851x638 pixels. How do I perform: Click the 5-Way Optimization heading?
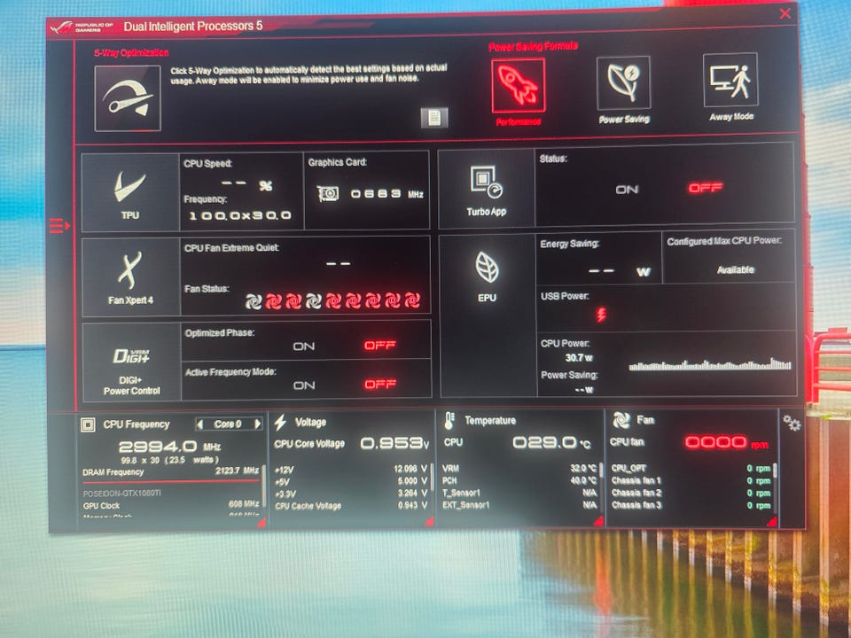pyautogui.click(x=131, y=52)
